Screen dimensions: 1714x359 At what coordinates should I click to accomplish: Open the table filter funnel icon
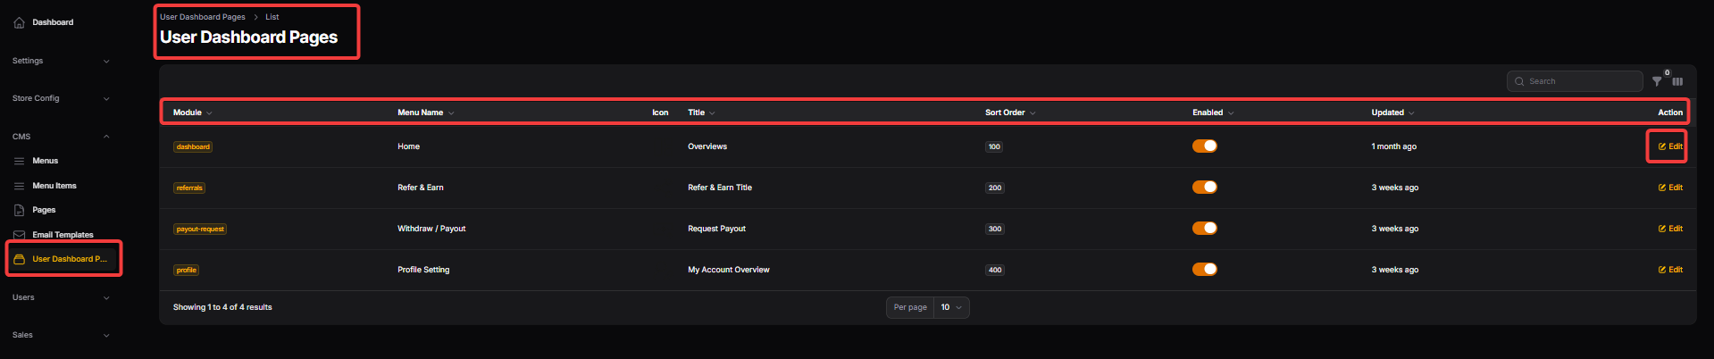point(1657,81)
